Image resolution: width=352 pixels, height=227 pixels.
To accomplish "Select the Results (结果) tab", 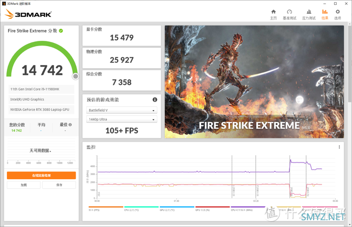I will (x=325, y=15).
